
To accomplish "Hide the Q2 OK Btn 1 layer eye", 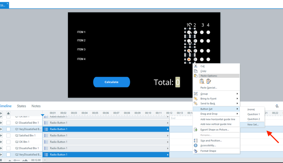I will pos(1,142).
